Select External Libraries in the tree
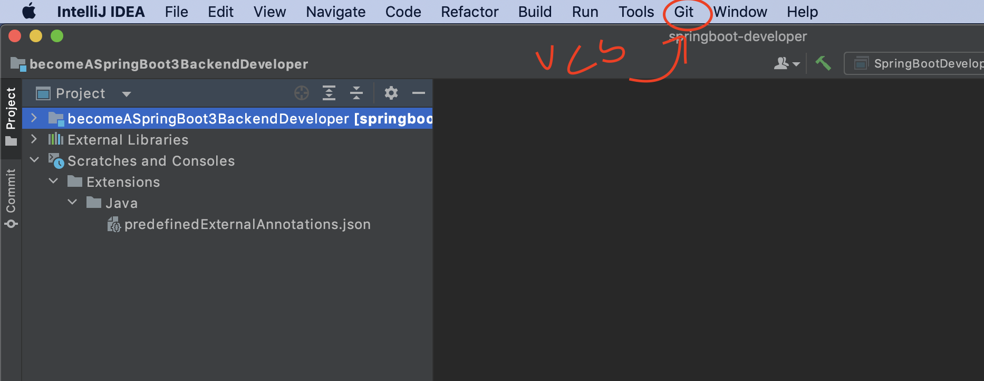This screenshot has width=984, height=381. (128, 140)
